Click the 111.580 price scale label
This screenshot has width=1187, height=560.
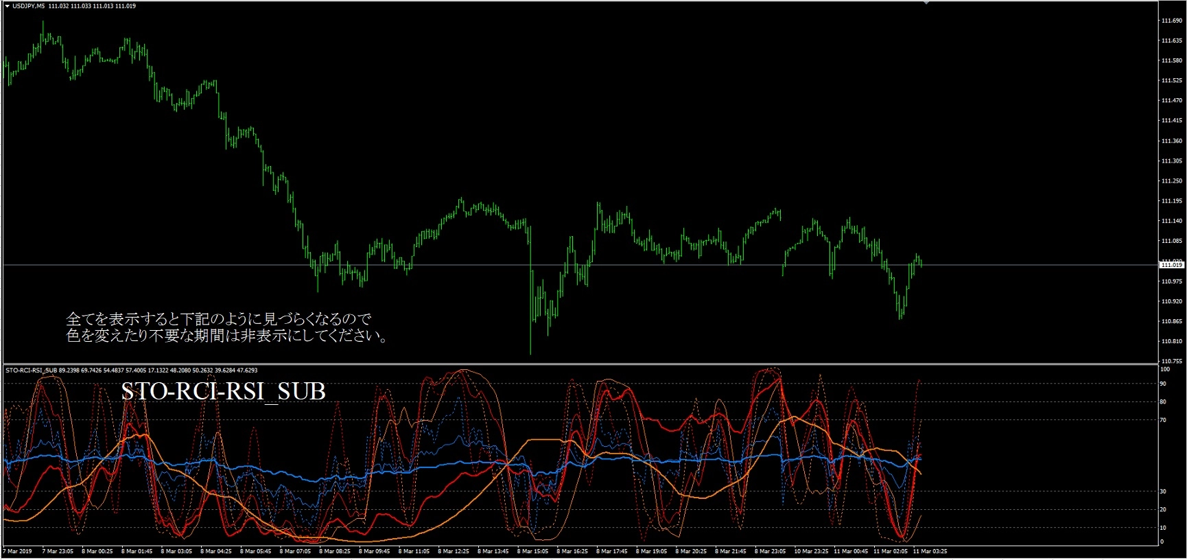1171,60
